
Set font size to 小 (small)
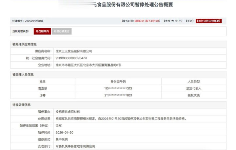pyautogui.click(x=180, y=21)
